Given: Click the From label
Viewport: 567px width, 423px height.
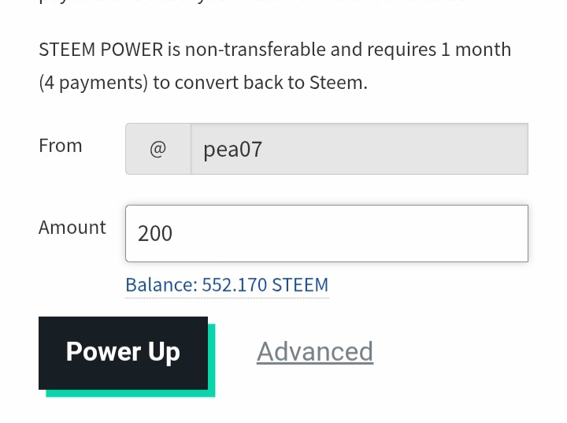Looking at the screenshot, I should point(61,146).
